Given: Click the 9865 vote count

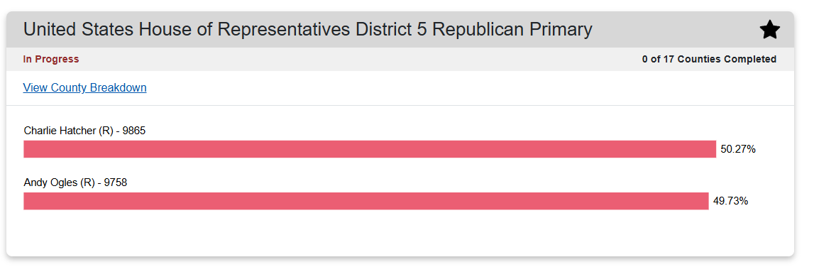Looking at the screenshot, I should 134,131.
